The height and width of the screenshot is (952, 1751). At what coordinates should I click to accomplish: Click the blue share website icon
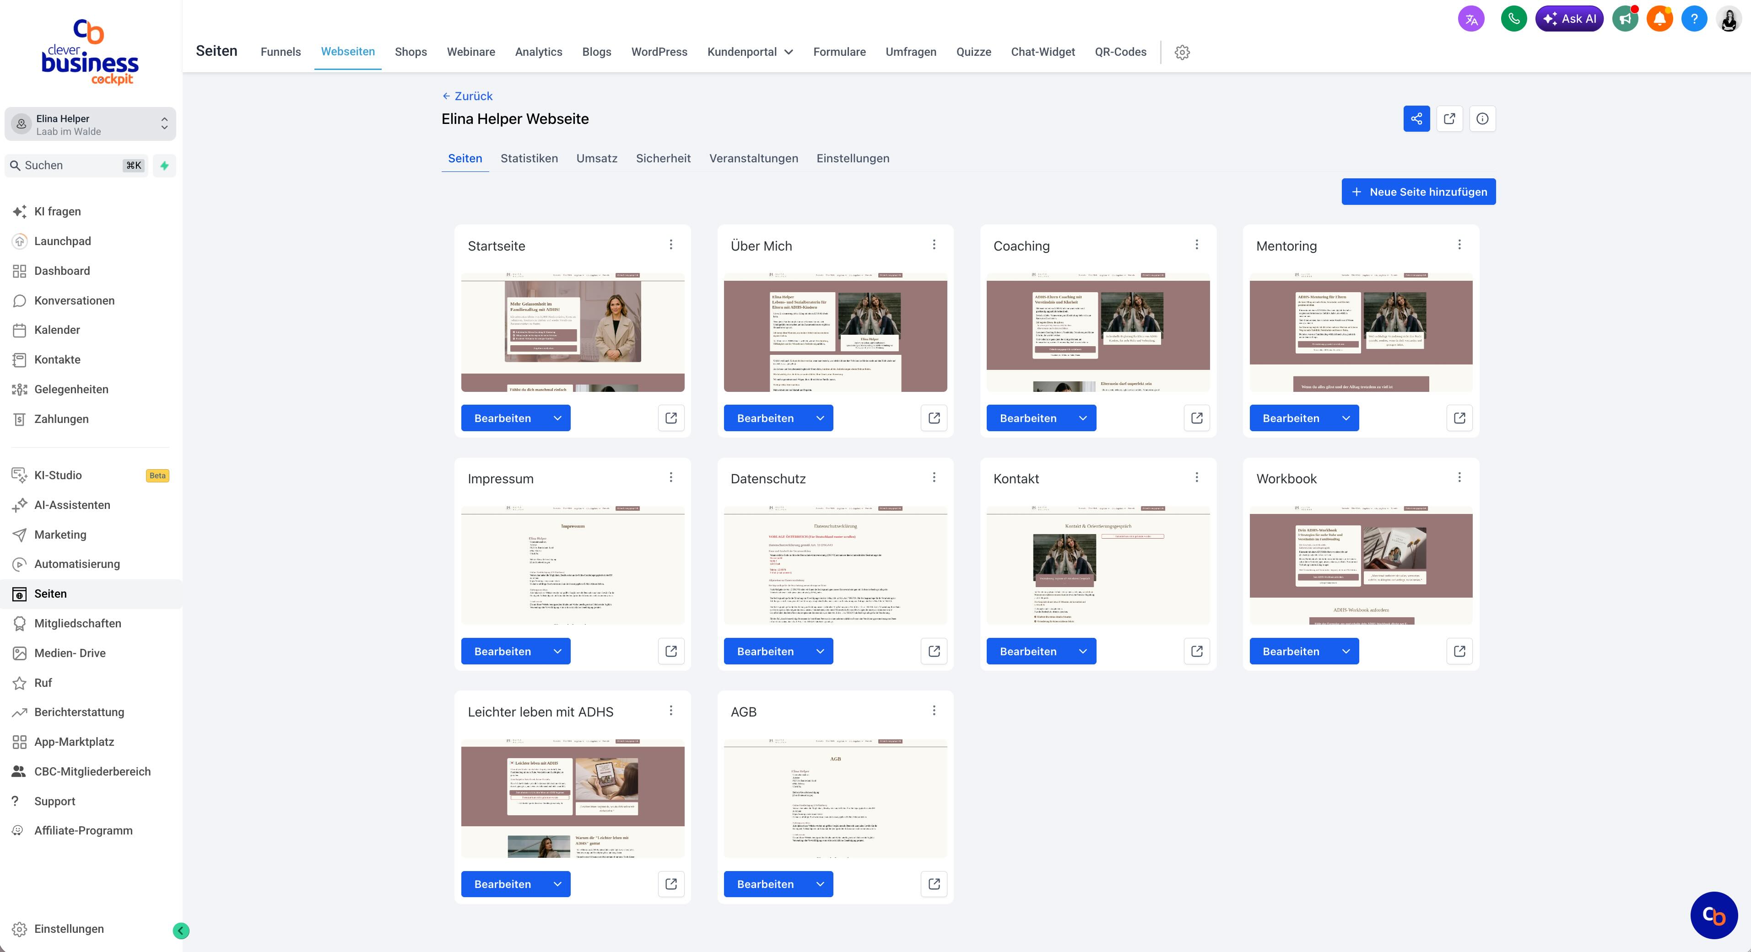(x=1416, y=119)
